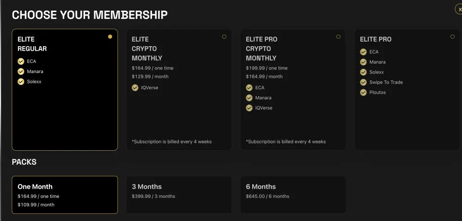Viewport: 462px width, 221px height.
Task: Click the IQVerse checkmark in Elite Pro Crypto Monthly
Action: [249, 108]
